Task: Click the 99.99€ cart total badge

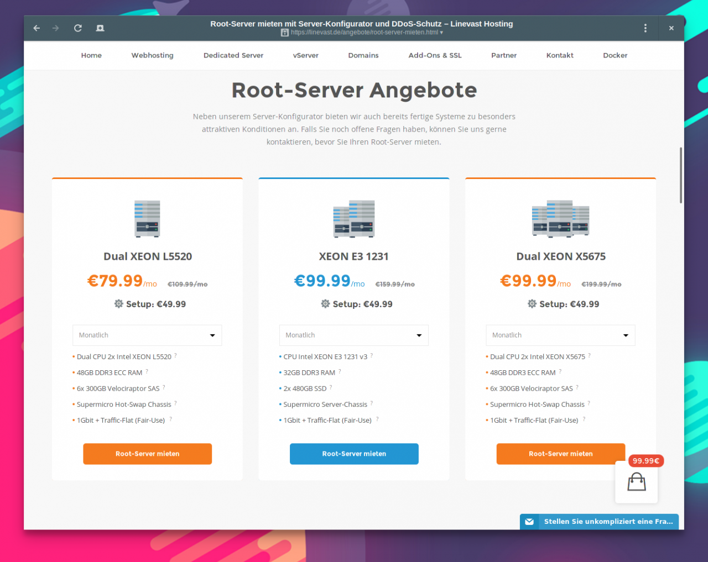Action: tap(646, 461)
